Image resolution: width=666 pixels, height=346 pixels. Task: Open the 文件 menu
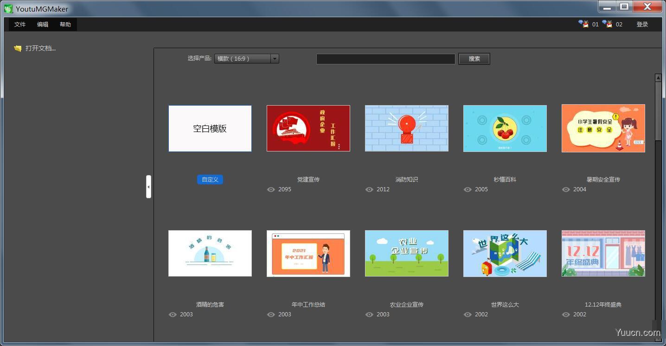click(x=20, y=24)
